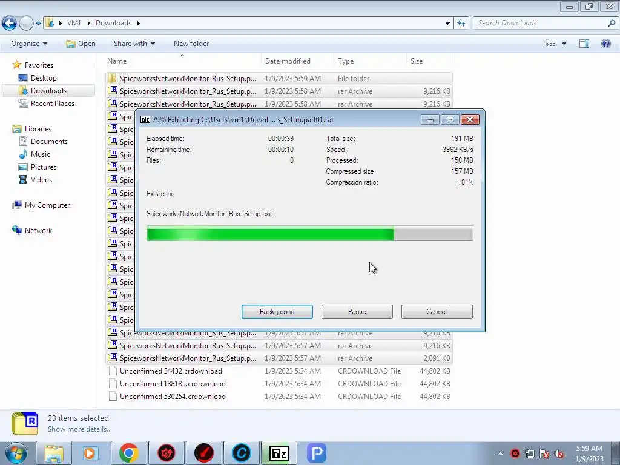Select the 2,091 KB rar archive
This screenshot has width=620, height=465.
pos(279,358)
